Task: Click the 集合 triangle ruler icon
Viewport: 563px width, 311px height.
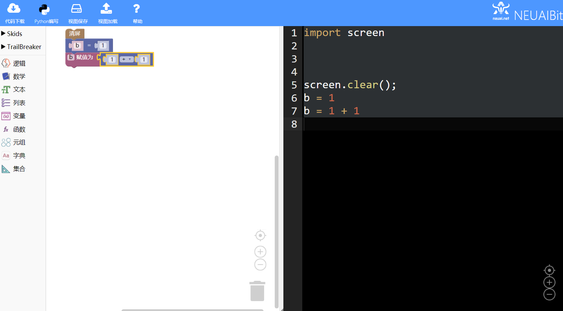Action: point(6,169)
